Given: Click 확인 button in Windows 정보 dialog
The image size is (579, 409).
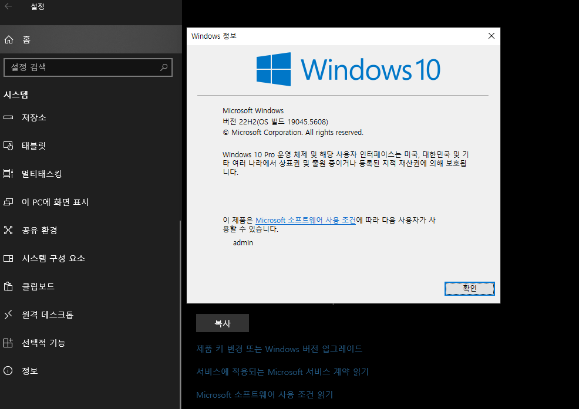Looking at the screenshot, I should click(x=469, y=288).
